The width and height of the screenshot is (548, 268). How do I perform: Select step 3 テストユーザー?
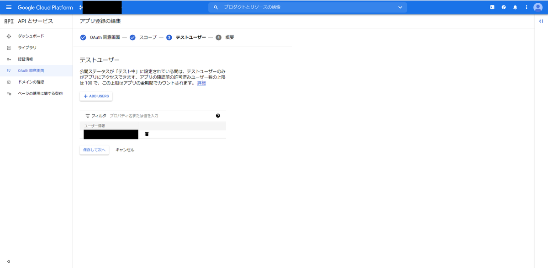186,38
